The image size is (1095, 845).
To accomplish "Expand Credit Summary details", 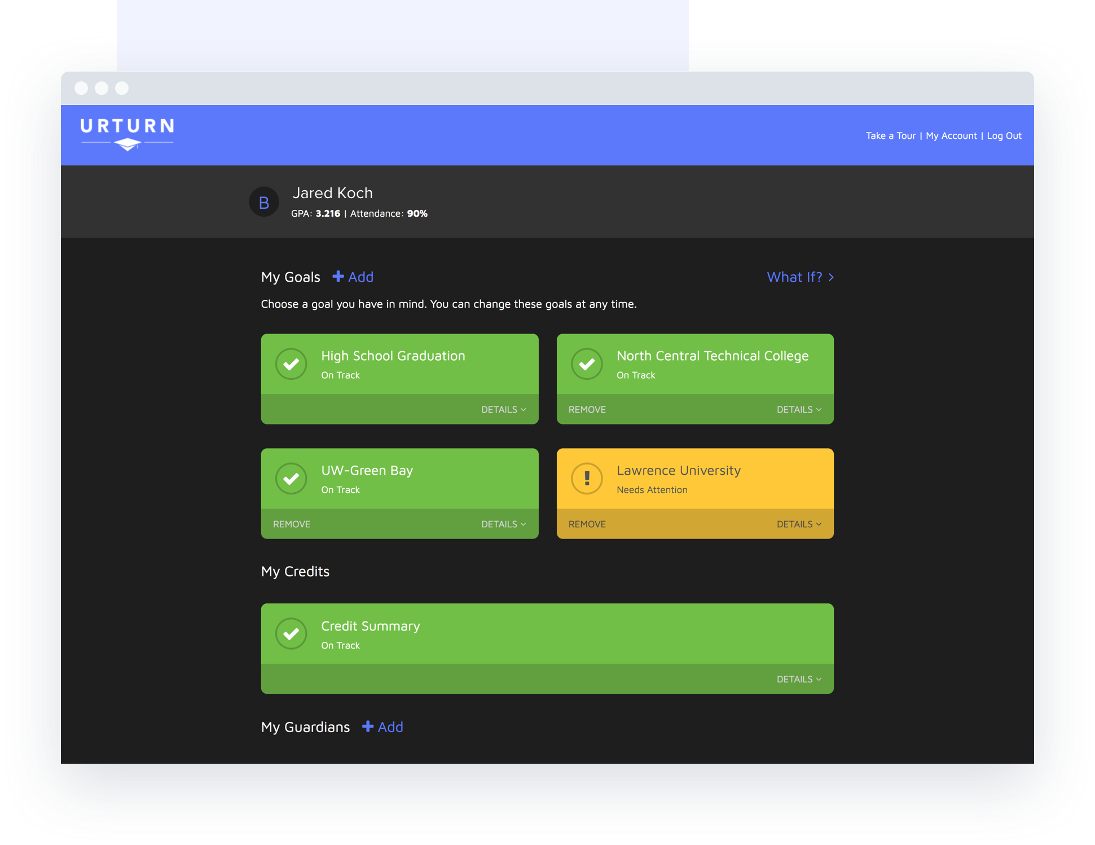I will [799, 680].
